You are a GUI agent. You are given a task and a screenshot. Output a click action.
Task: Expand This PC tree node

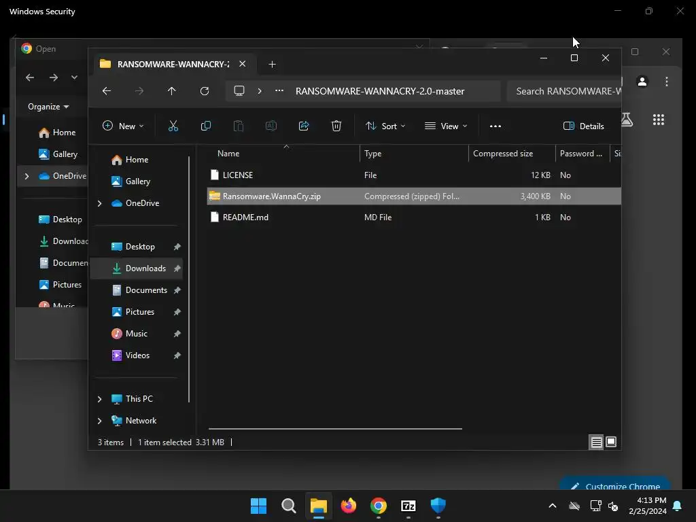(x=100, y=399)
